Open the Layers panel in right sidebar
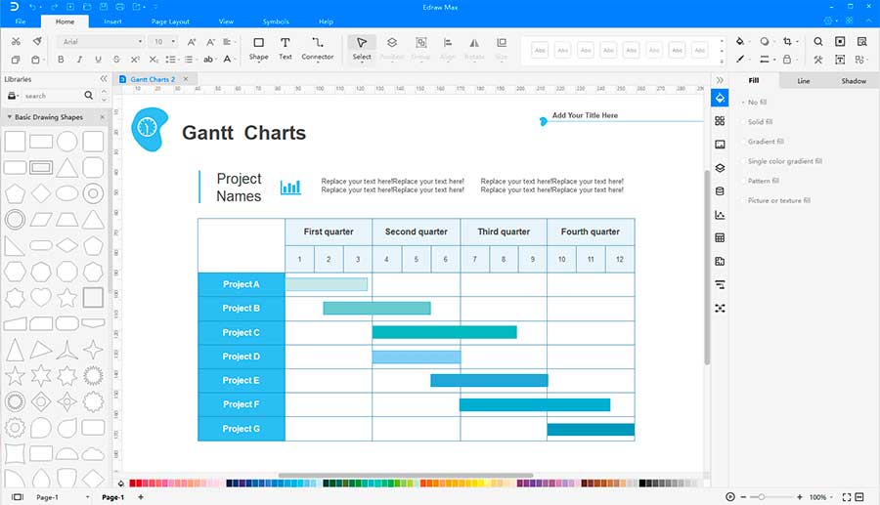This screenshot has width=880, height=505. (x=721, y=166)
